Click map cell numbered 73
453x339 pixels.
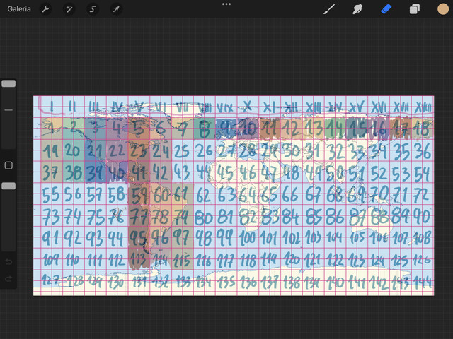[52, 217]
